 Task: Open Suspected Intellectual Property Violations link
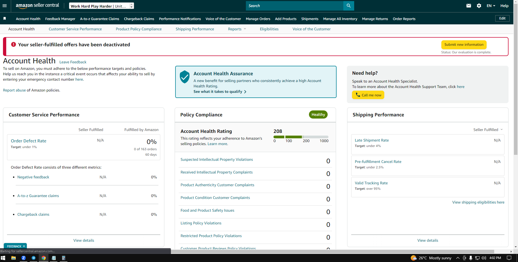217,159
